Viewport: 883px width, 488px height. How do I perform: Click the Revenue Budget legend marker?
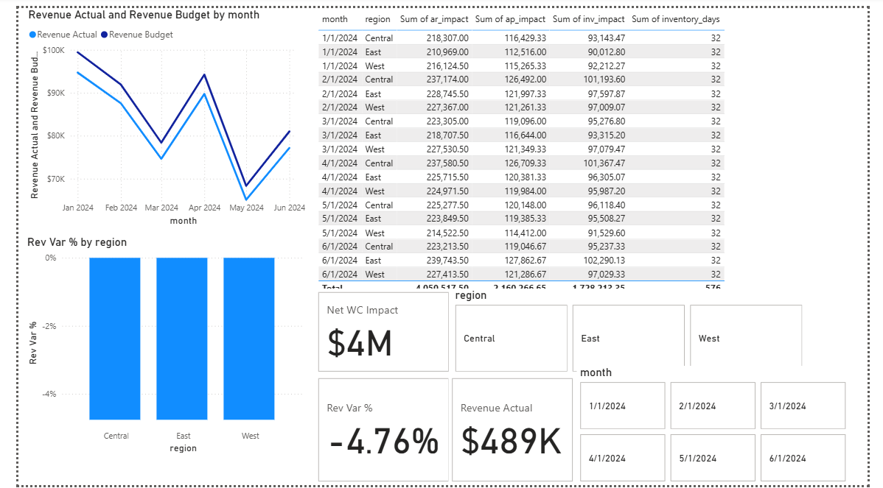coord(105,35)
